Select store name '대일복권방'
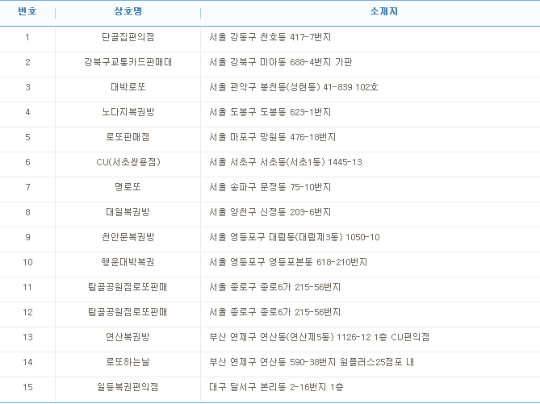This screenshot has height=404, width=540. (128, 212)
